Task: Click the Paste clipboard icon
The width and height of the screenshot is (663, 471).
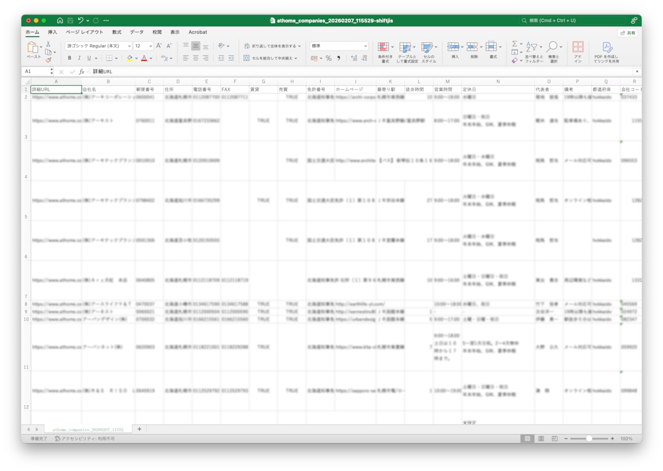Action: (33, 48)
